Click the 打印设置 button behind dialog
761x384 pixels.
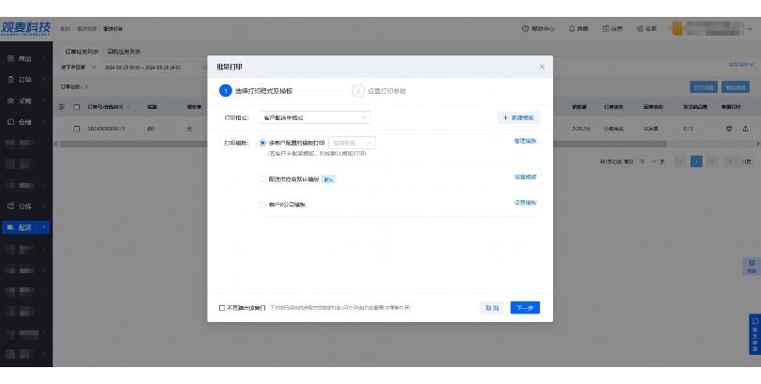pyautogui.click(x=704, y=87)
